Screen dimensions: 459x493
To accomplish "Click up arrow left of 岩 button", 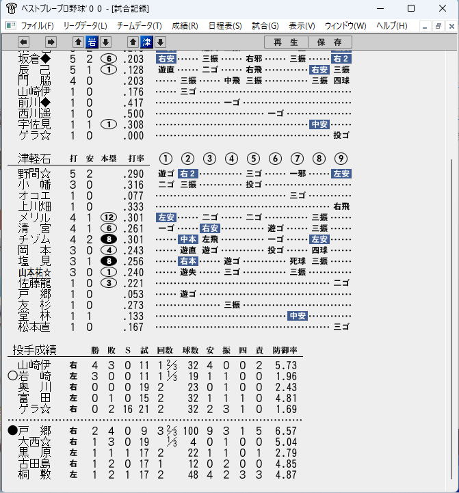I will (78, 42).
